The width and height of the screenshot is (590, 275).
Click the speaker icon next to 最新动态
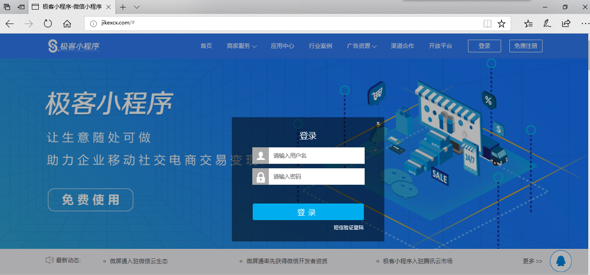coord(50,261)
